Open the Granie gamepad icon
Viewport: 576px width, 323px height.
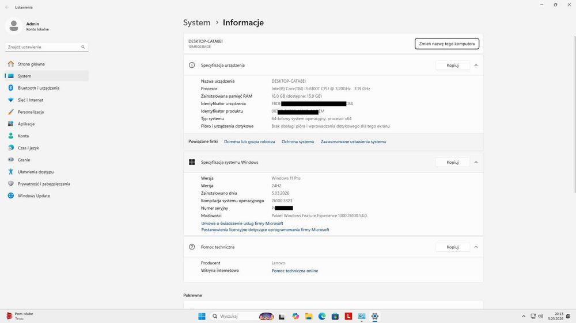click(x=10, y=160)
